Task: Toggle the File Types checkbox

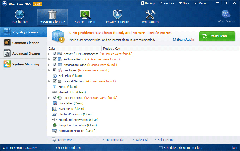Action: click(x=55, y=70)
